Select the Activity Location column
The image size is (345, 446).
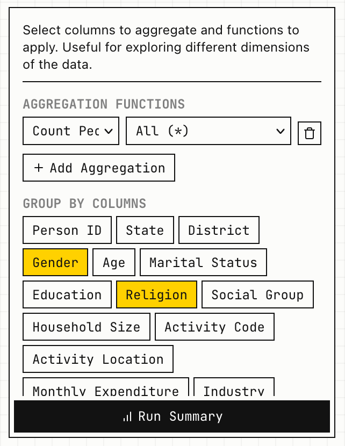(x=98, y=359)
